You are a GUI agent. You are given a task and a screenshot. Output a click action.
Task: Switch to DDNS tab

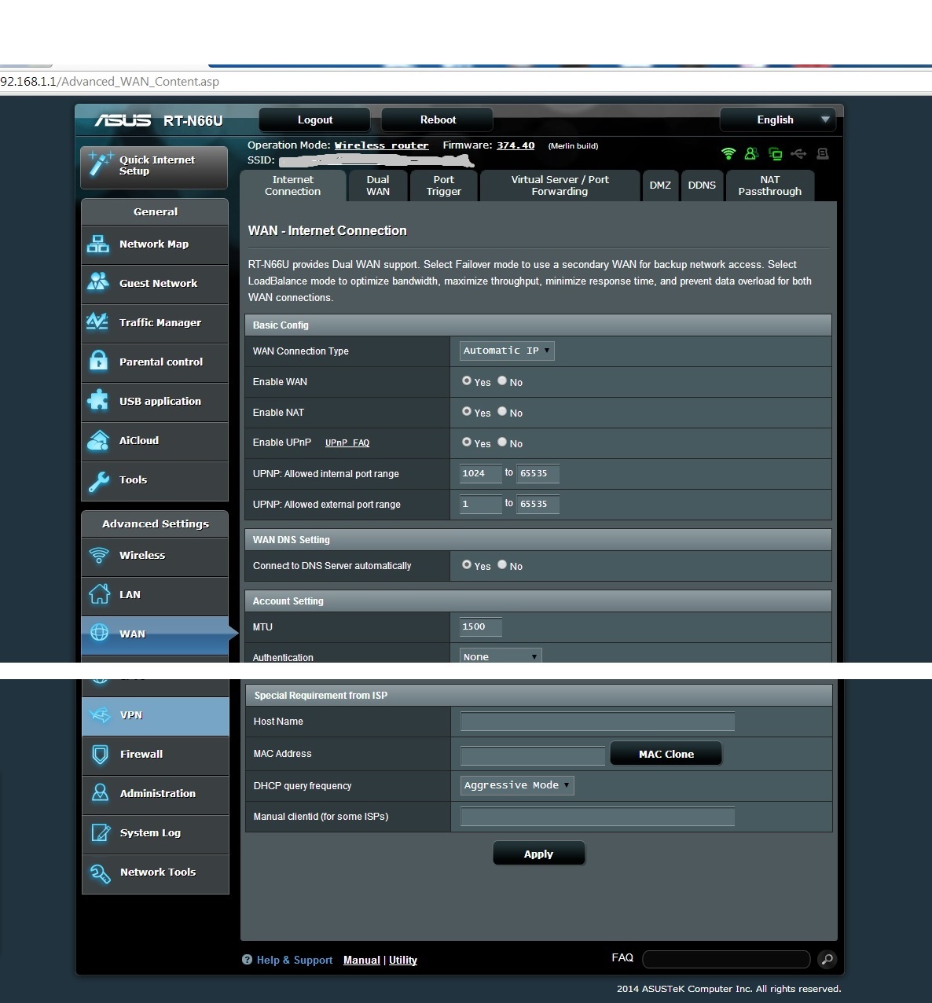click(702, 186)
